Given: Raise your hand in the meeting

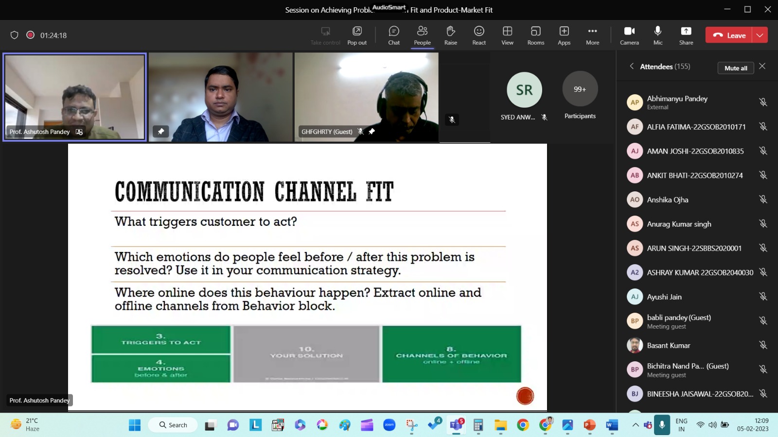Looking at the screenshot, I should [450, 35].
